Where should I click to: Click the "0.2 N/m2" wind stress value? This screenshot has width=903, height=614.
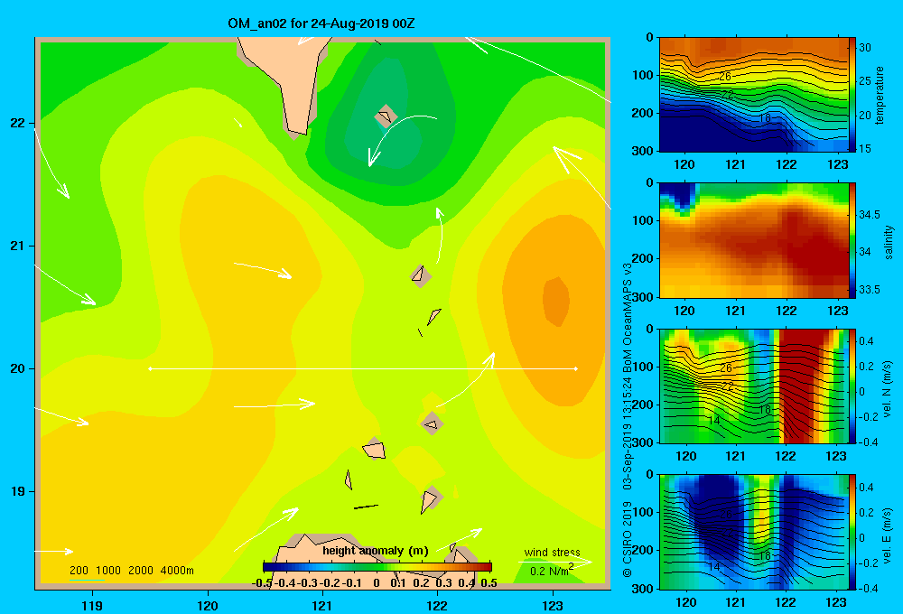coord(551,571)
